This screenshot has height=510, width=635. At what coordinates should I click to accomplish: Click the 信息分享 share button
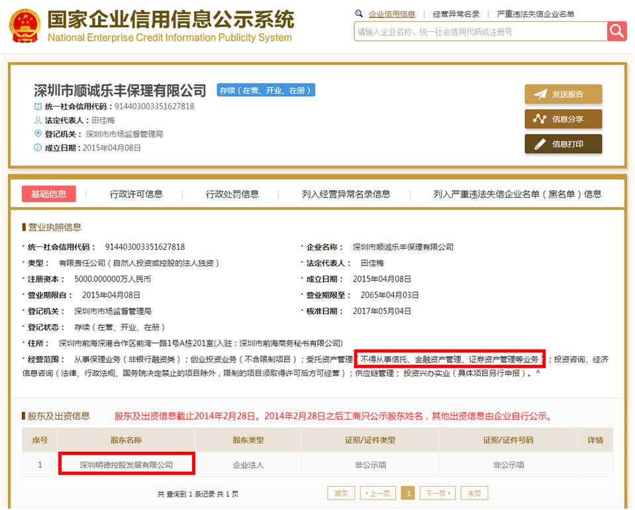coord(563,119)
